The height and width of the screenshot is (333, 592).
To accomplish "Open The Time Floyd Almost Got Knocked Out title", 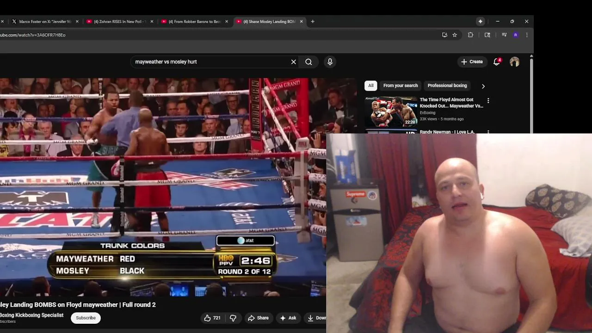I will click(x=451, y=103).
